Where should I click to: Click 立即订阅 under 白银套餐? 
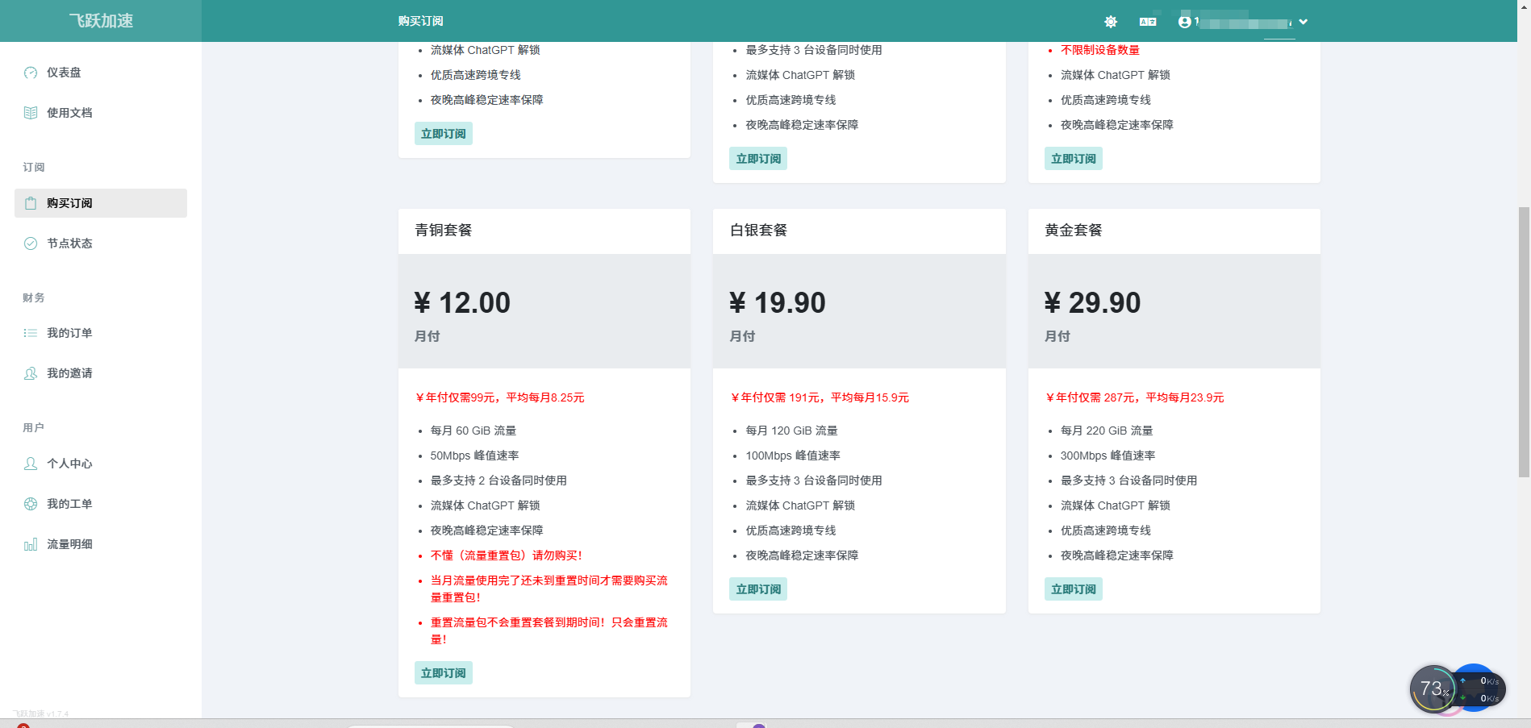coord(758,589)
